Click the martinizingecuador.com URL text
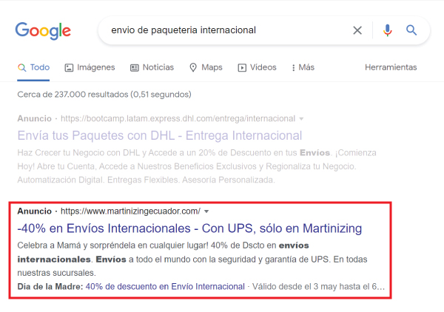444x312 pixels. click(x=130, y=211)
